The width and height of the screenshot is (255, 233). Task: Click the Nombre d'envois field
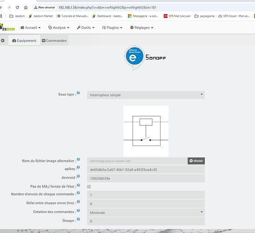(146, 195)
